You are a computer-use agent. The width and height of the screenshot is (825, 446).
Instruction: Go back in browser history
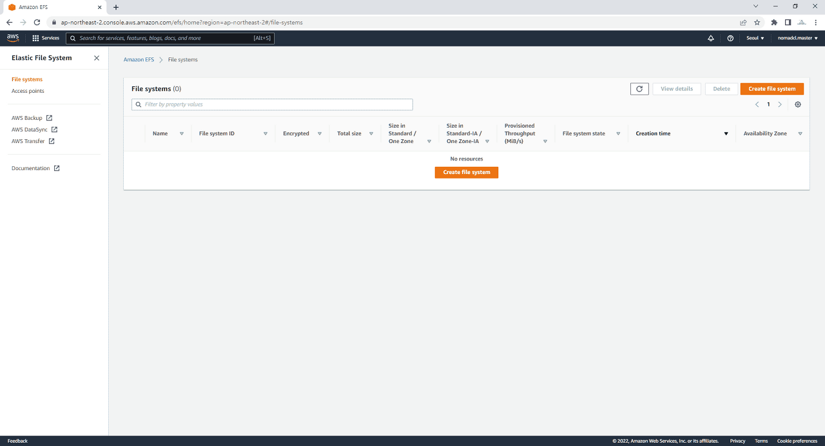point(9,22)
